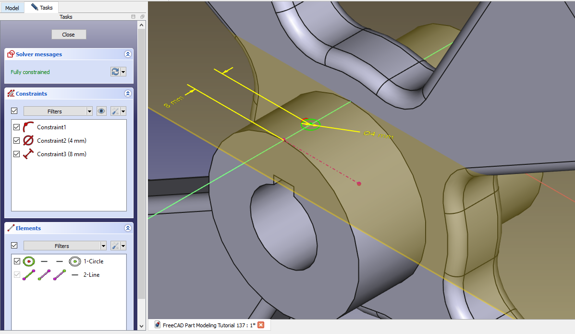The height and width of the screenshot is (334, 575).
Task: Open the Constraints Filters dropdown
Action: 58,111
